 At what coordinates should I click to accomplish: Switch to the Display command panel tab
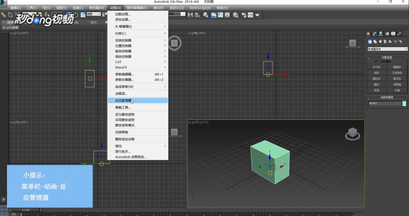tap(393, 34)
